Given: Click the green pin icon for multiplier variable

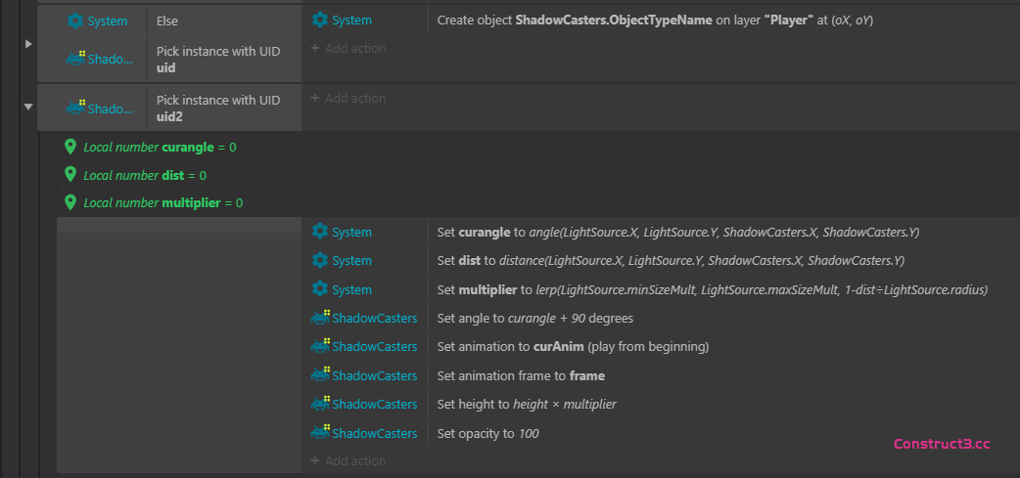Looking at the screenshot, I should tap(70, 202).
